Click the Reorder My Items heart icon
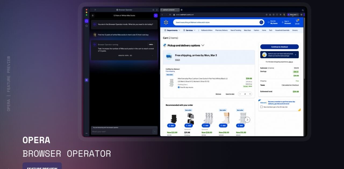Image resolution: width=344 pixels, height=169 pixels. pos(268,23)
